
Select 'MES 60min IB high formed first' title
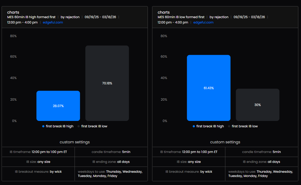tap(31, 17)
